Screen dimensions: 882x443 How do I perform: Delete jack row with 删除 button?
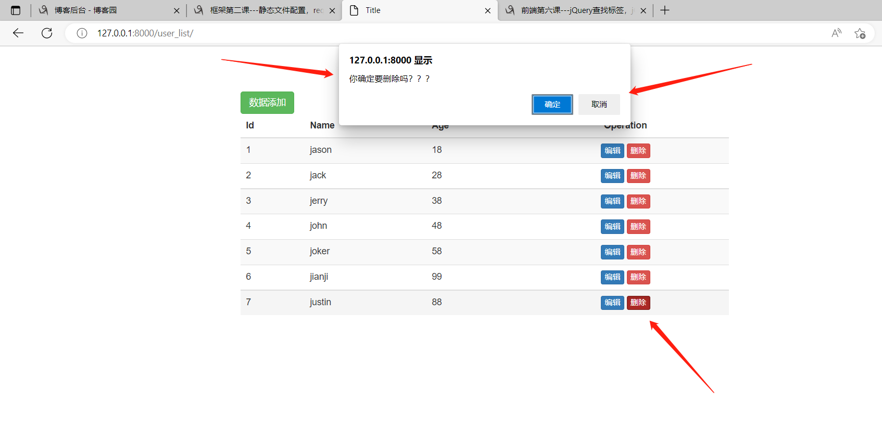point(638,176)
